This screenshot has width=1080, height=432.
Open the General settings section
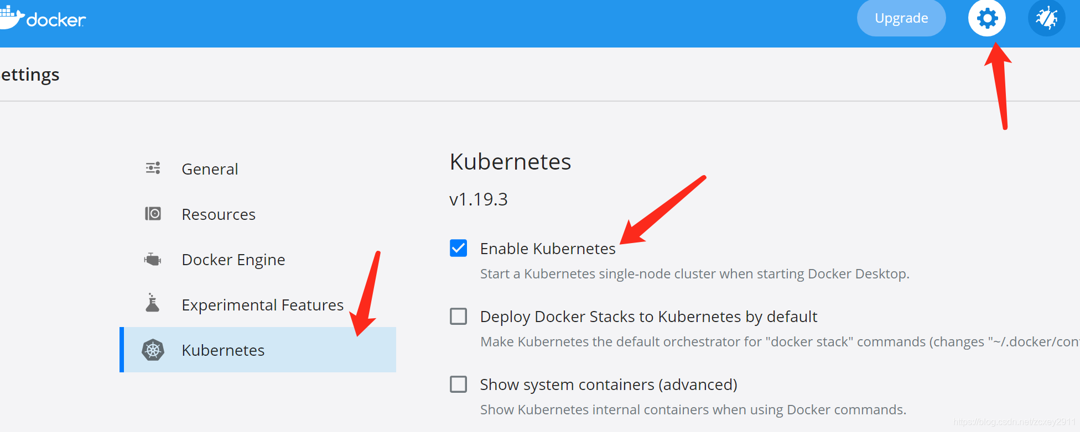pyautogui.click(x=210, y=169)
